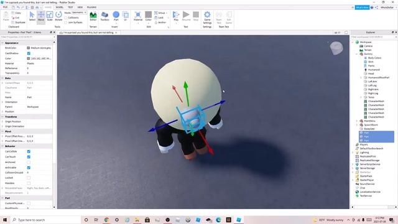This screenshot has width=398, height=224.
Task: Click the What's New button
Action: pos(362,7)
